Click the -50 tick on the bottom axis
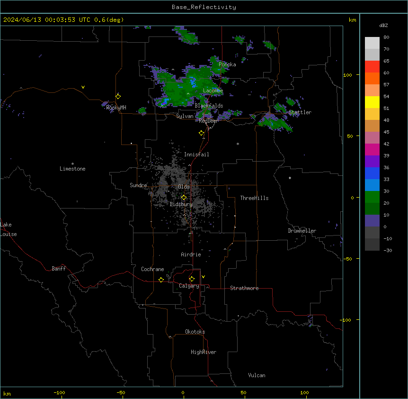Viewport: 408px width, 399px height. click(x=121, y=392)
